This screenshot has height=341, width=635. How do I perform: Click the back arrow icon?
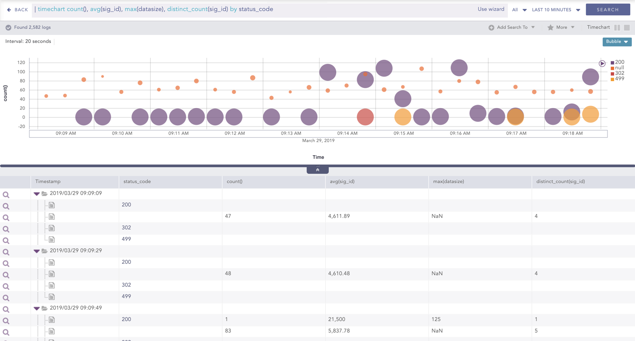click(x=9, y=10)
